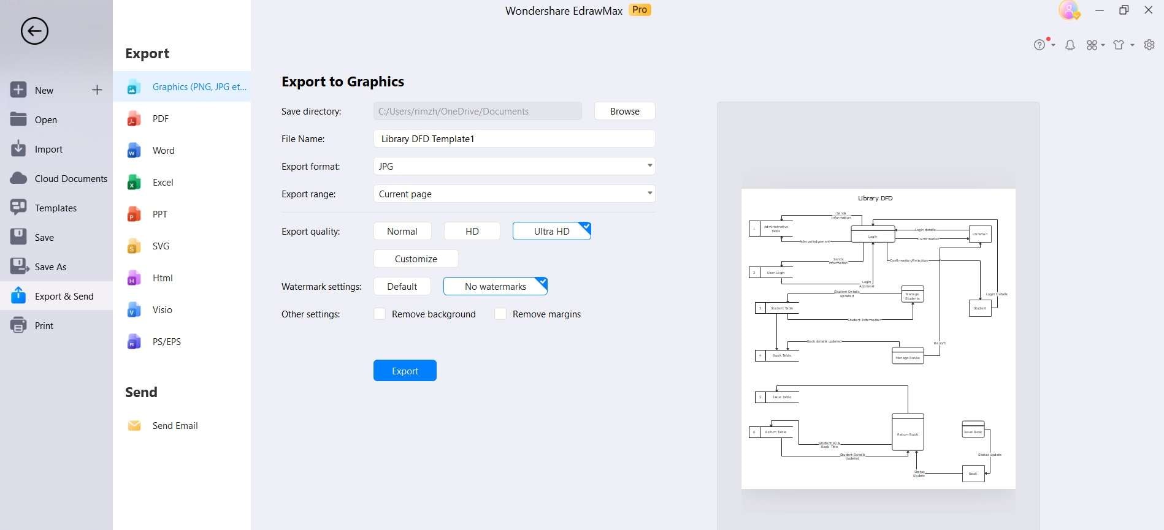Open the Export range dropdown
The height and width of the screenshot is (530, 1164).
pyautogui.click(x=649, y=194)
